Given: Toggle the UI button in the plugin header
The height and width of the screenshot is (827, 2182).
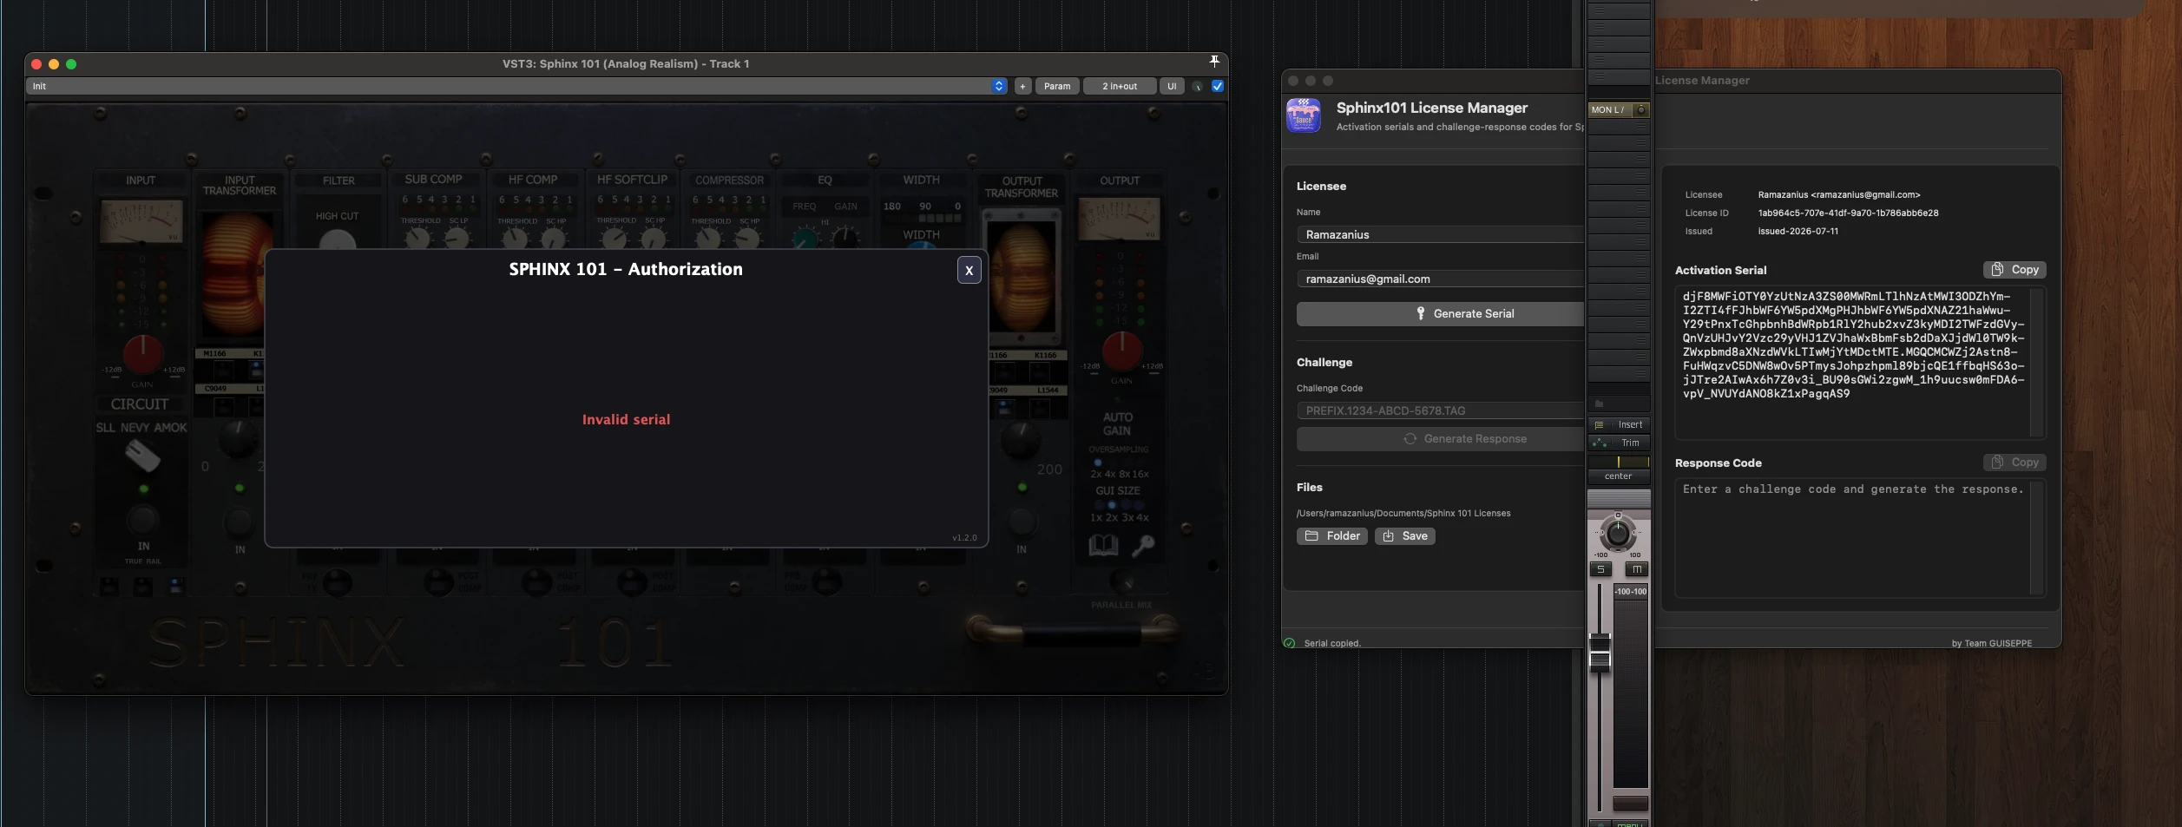Looking at the screenshot, I should pos(1172,86).
